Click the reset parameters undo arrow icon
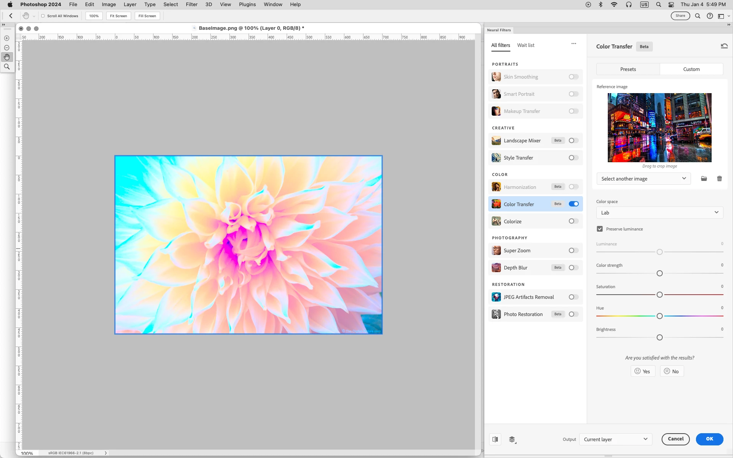This screenshot has height=458, width=733. [724, 46]
